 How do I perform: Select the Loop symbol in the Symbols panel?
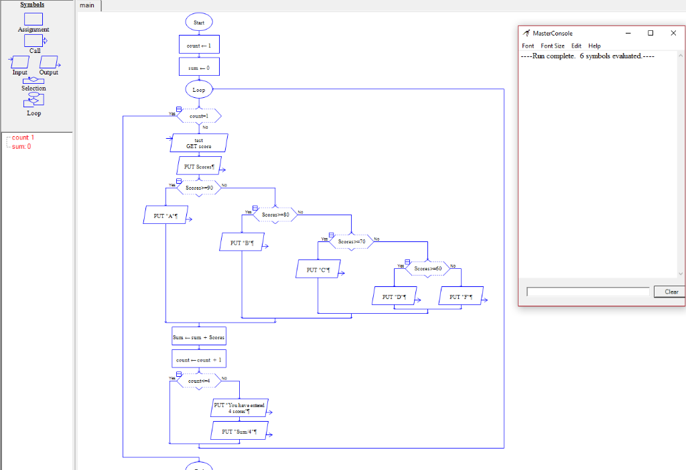click(33, 101)
